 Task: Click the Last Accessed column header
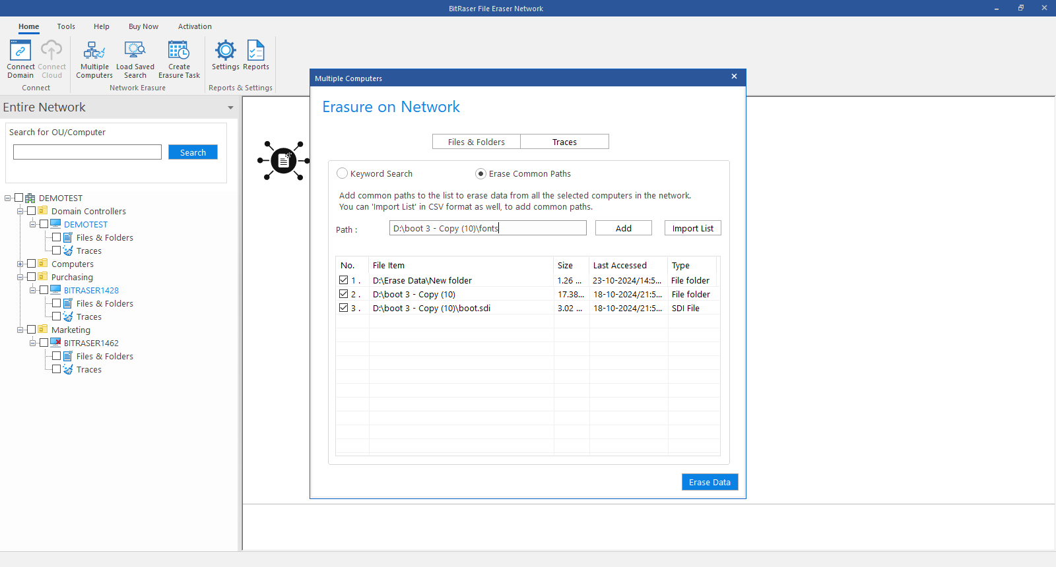tap(628, 265)
